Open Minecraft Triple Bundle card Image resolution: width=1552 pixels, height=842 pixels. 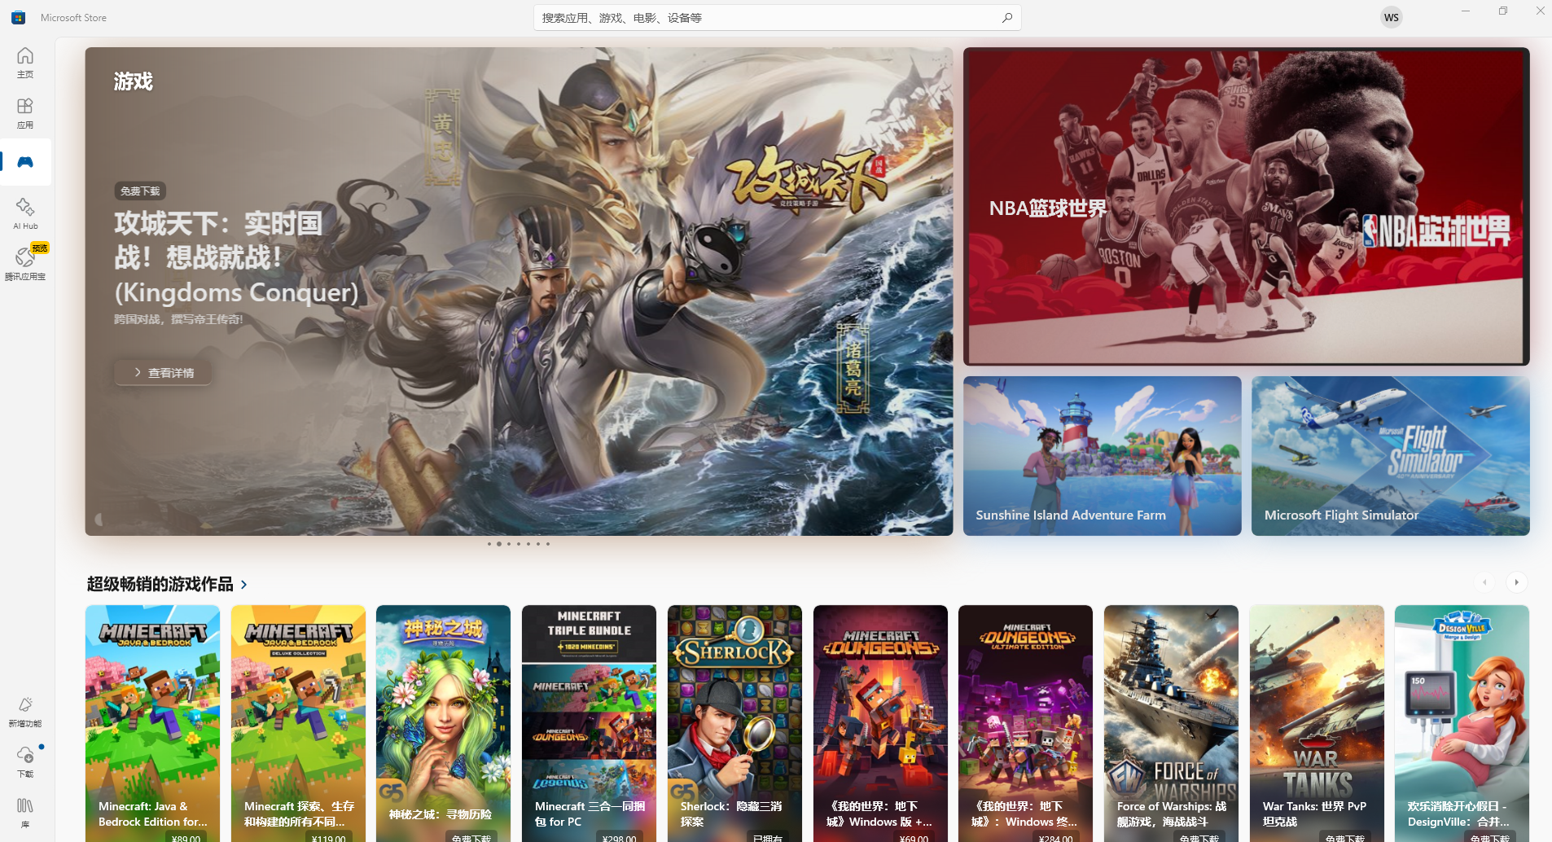(589, 723)
